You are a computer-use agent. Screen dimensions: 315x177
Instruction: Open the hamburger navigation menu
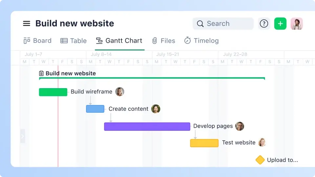(x=27, y=24)
